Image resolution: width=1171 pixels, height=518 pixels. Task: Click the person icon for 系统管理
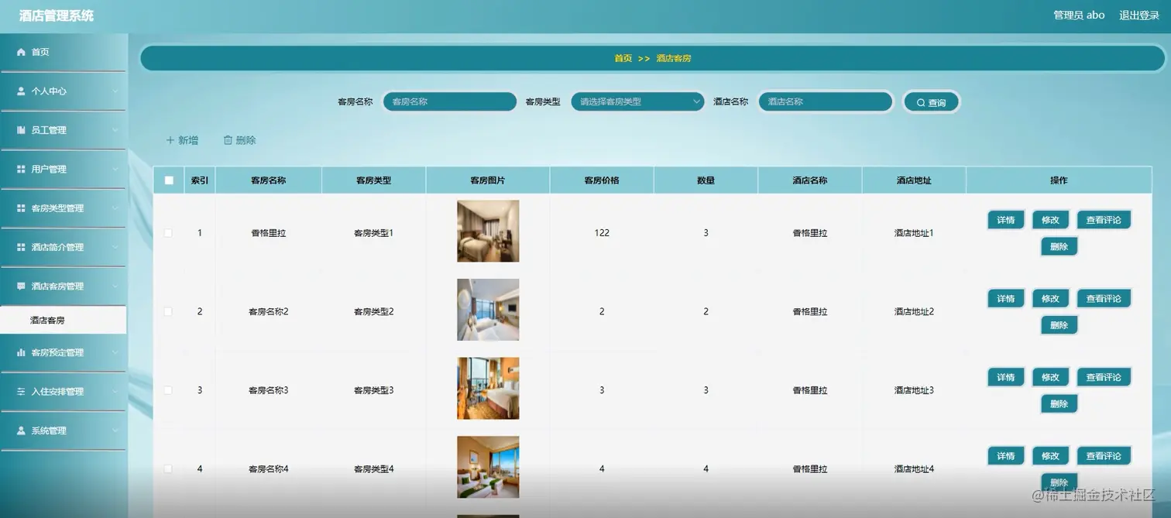[21, 431]
